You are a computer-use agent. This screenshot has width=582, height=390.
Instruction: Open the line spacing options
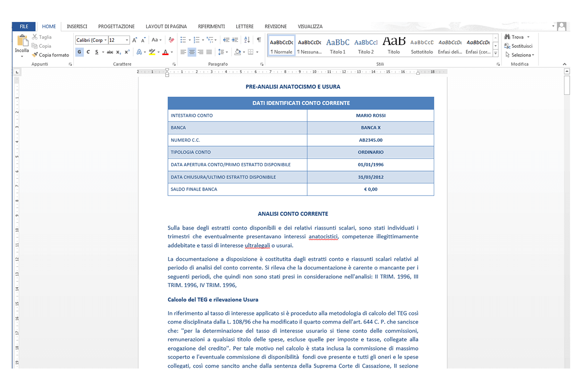[221, 52]
